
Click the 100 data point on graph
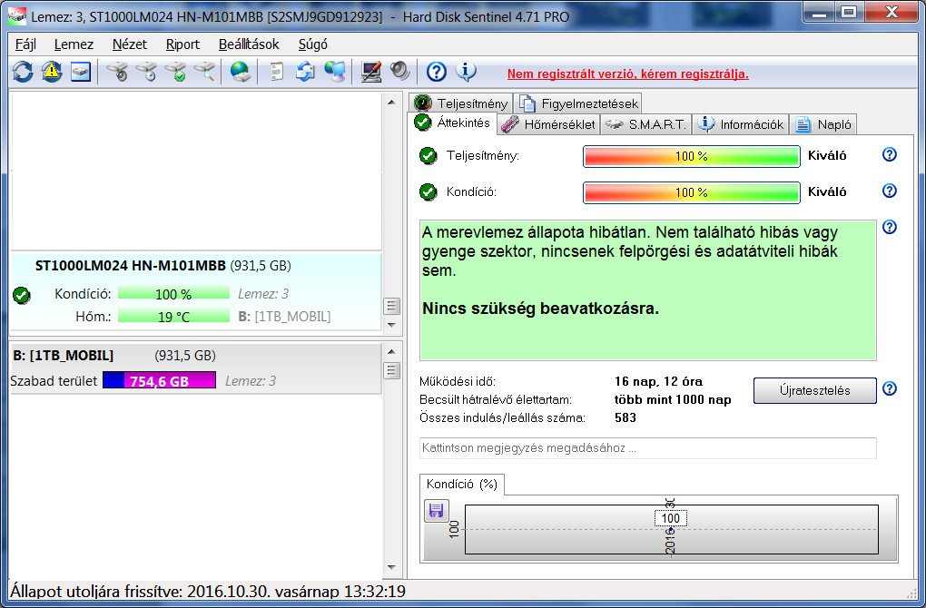pyautogui.click(x=670, y=518)
